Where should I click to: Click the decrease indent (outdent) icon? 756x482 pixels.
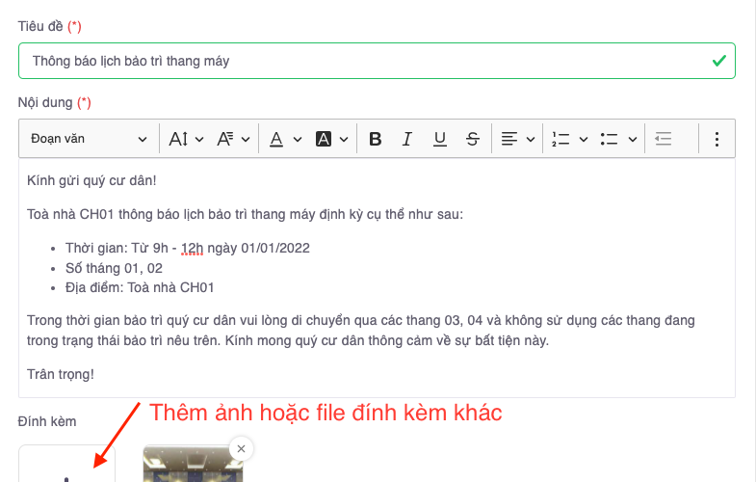(x=663, y=139)
